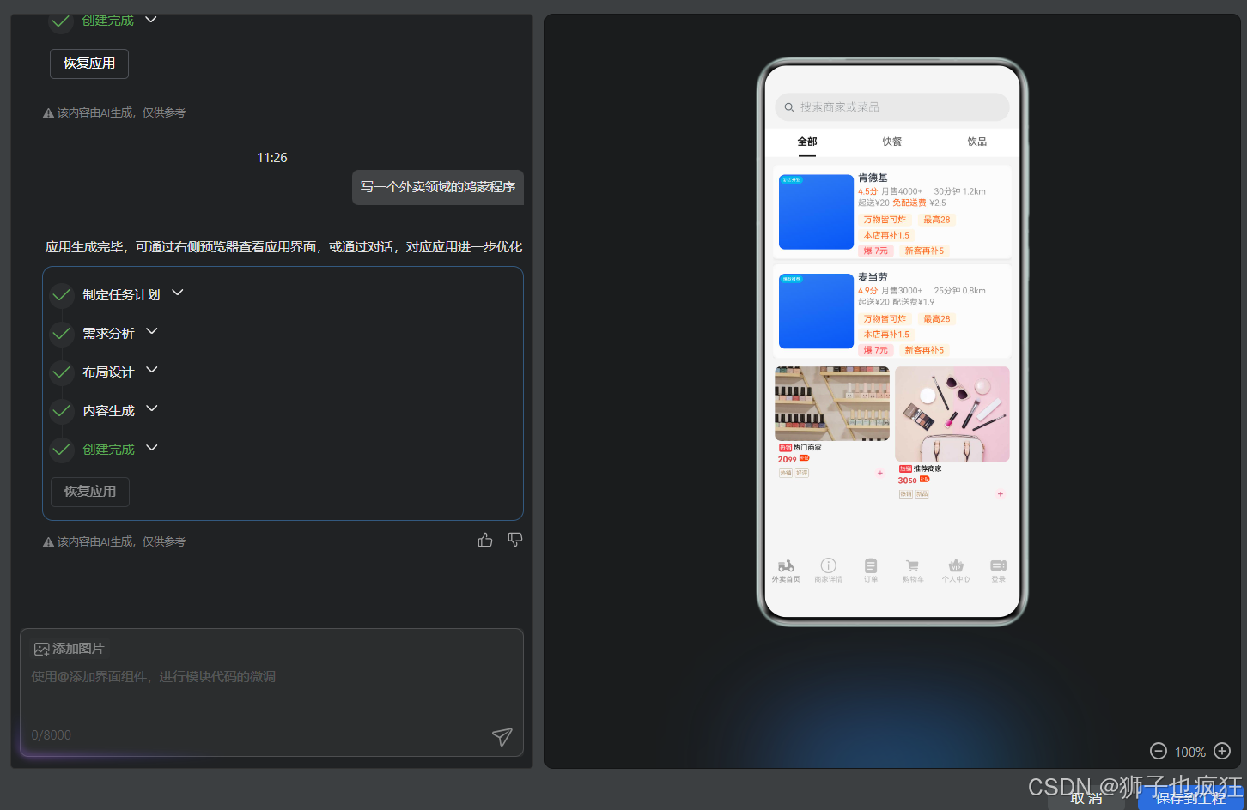The width and height of the screenshot is (1247, 810).
Task: Give a thumbs down to the AI response
Action: 514,539
